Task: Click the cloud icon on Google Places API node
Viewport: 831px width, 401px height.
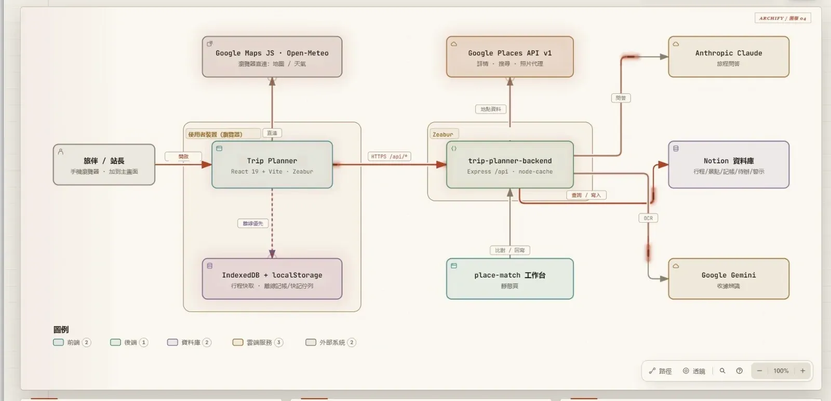Action: click(454, 44)
